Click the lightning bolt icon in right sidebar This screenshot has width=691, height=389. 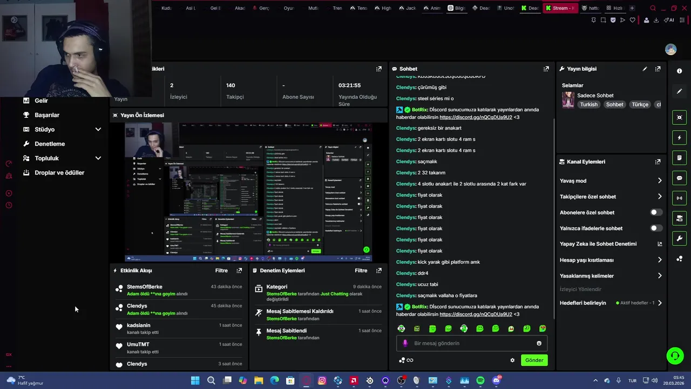679,138
